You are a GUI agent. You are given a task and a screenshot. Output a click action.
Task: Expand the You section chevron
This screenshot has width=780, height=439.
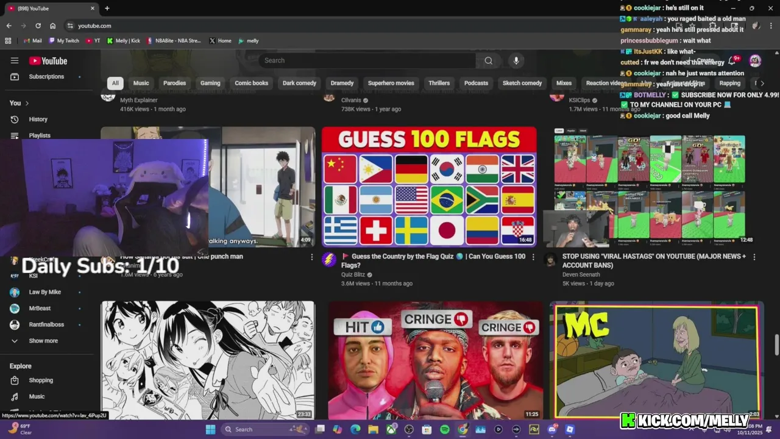[x=27, y=103]
